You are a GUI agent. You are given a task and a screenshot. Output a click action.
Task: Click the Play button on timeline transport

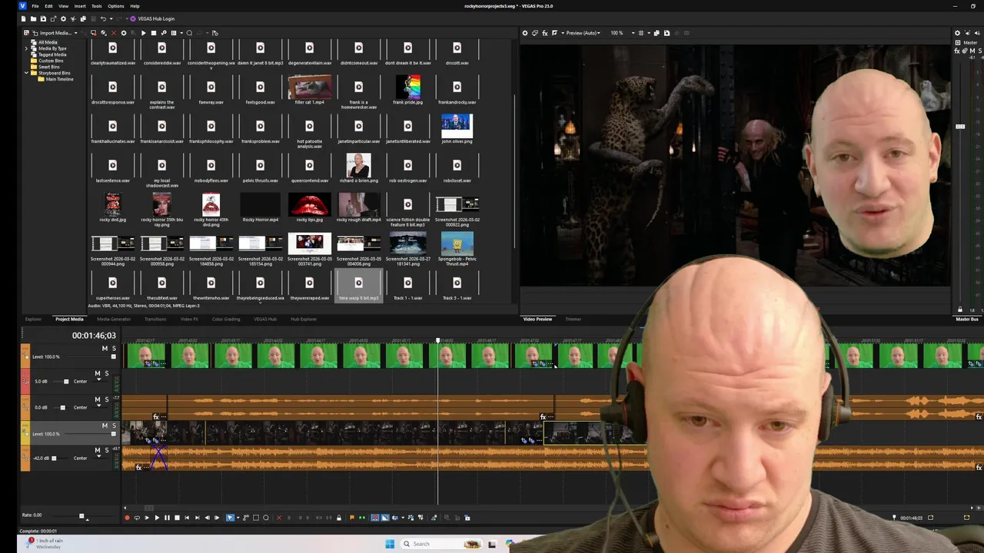point(157,518)
